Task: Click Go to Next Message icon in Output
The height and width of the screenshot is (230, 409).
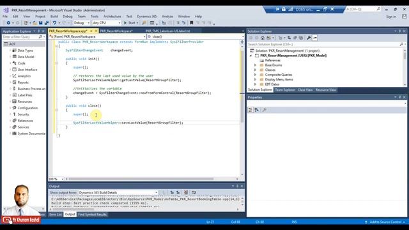Action: pos(178,192)
